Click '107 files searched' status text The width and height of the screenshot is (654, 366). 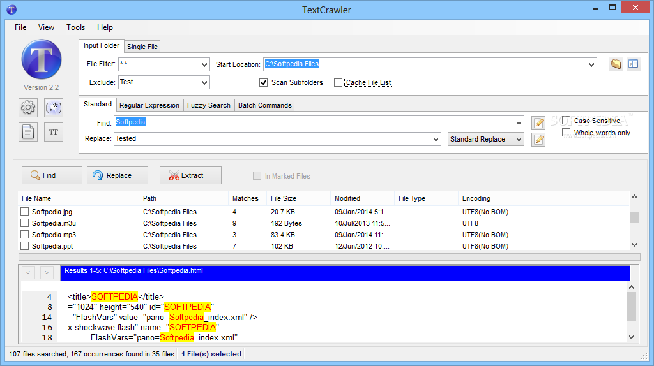pyautogui.click(x=38, y=354)
